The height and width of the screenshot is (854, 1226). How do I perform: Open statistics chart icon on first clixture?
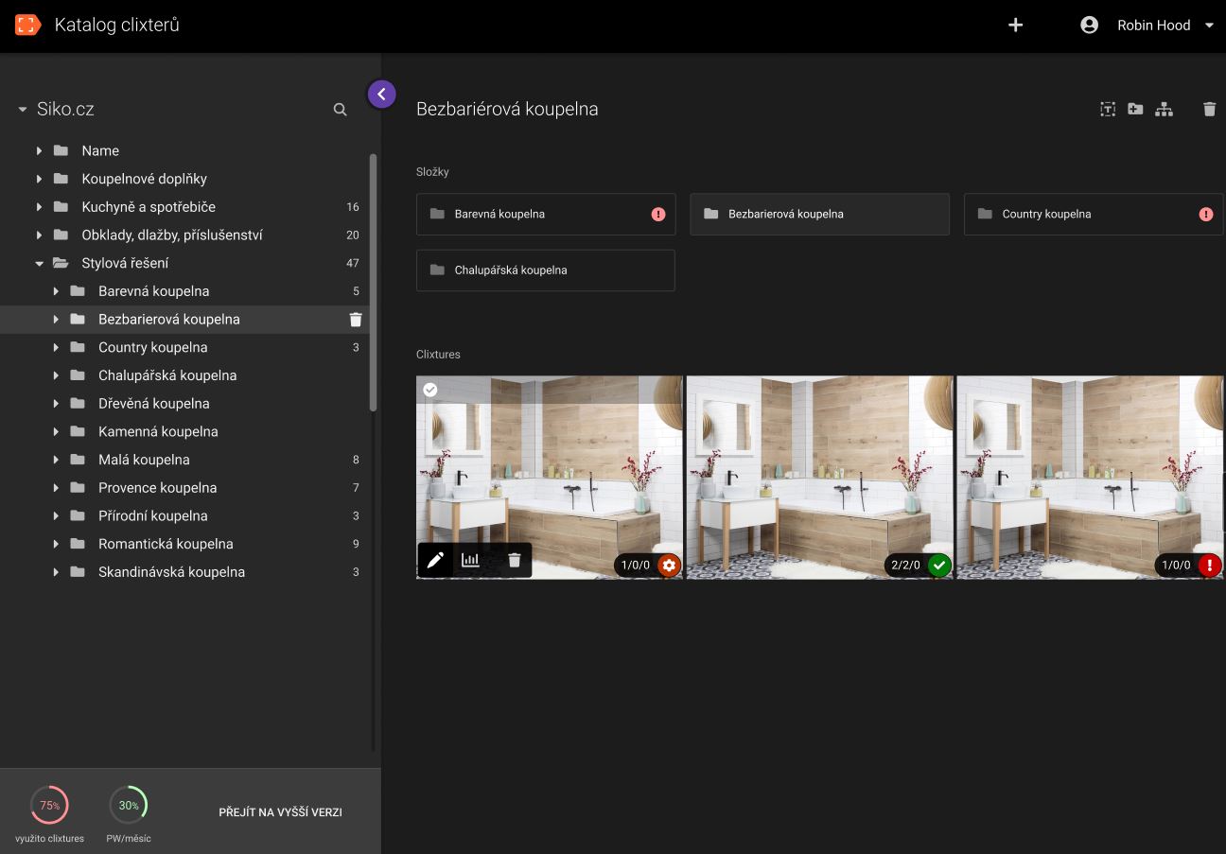click(470, 560)
